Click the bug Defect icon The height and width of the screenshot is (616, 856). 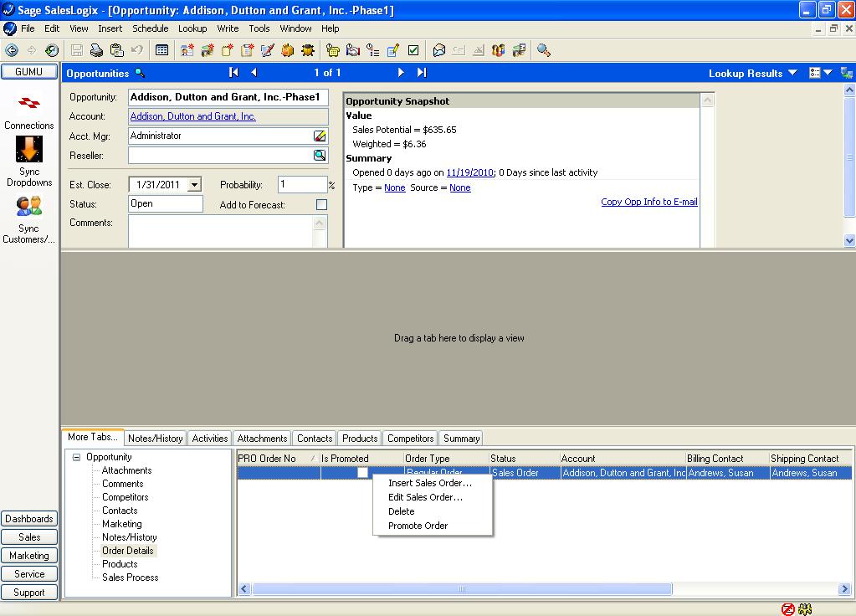[x=308, y=51]
